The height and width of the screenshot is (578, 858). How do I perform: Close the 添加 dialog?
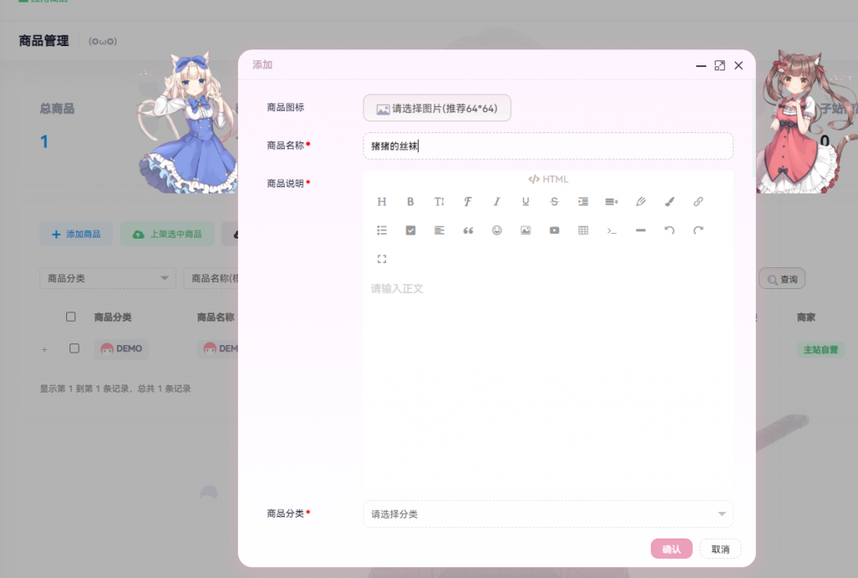[x=739, y=65]
